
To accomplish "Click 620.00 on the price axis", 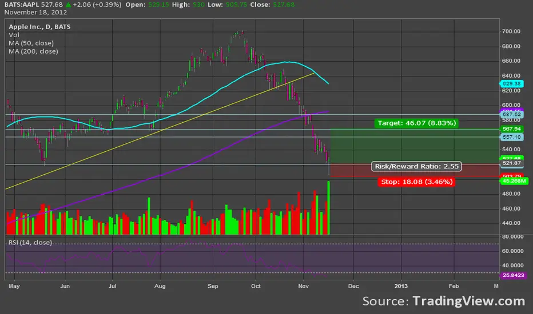I will [x=511, y=91].
